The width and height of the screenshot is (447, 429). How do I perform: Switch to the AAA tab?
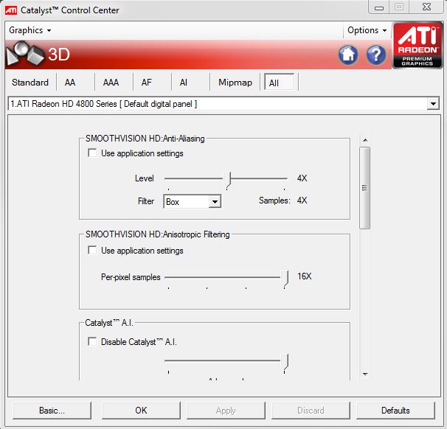coord(111,83)
